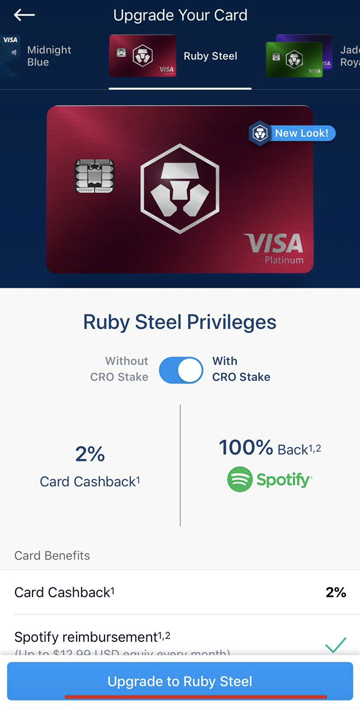This screenshot has width=360, height=715.
Task: Tap the 2% Card Cashback summary
Action: coord(90,466)
